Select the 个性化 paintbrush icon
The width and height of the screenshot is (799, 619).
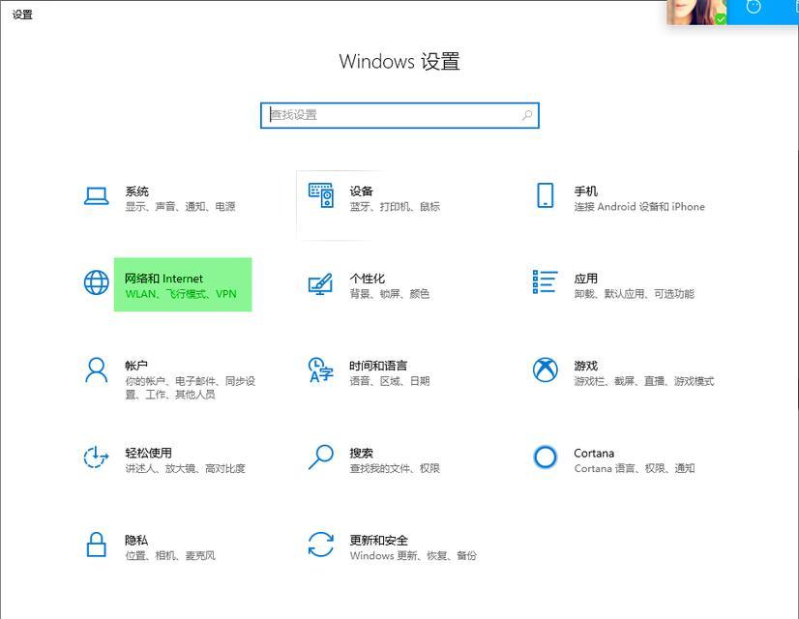[x=320, y=283]
